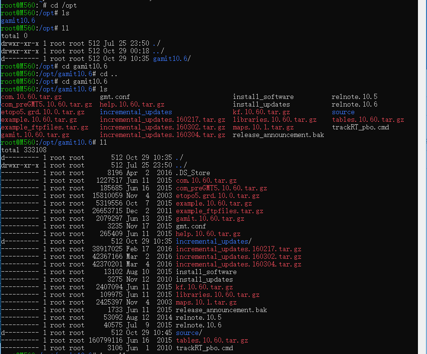The width and height of the screenshot is (427, 354).
Task: Click the blue 'source' directory in column listing
Action: (x=343, y=112)
